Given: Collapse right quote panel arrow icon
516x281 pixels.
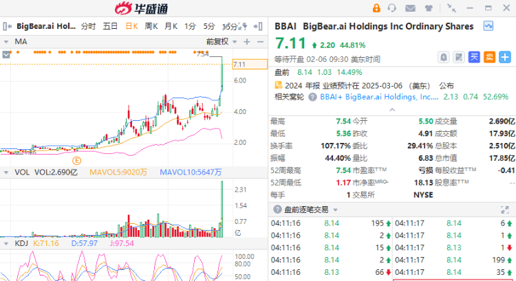Looking at the screenshot, I should pos(258,26).
